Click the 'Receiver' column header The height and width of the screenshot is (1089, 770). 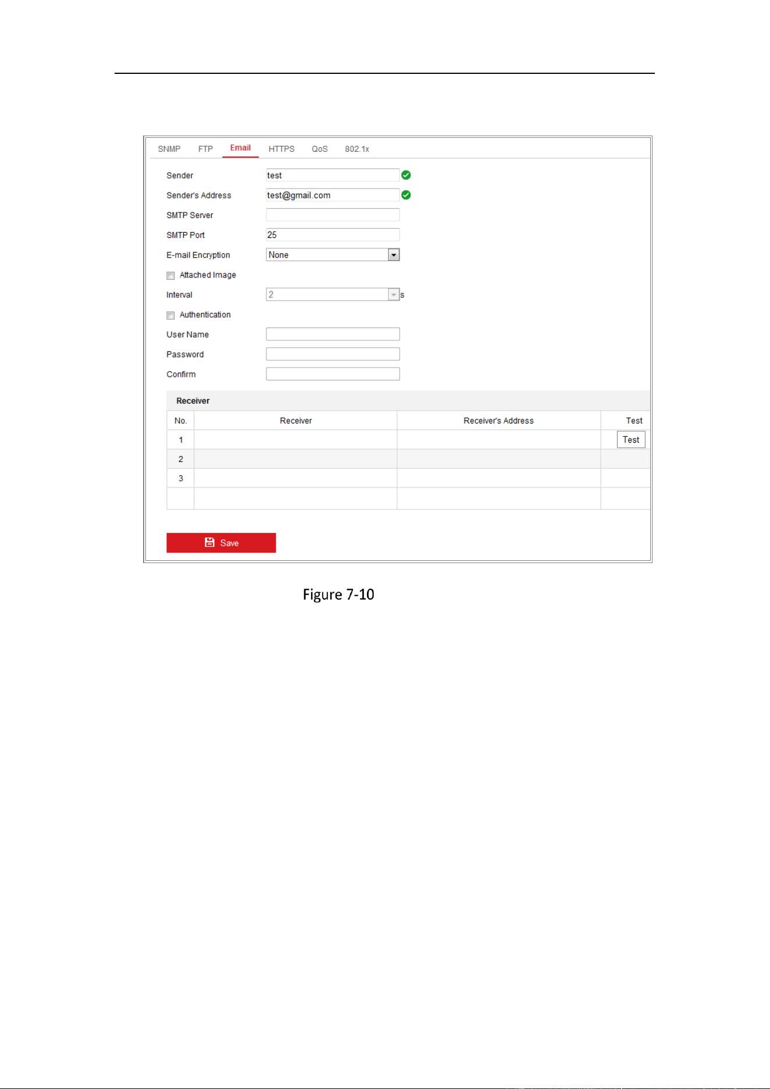click(x=295, y=421)
